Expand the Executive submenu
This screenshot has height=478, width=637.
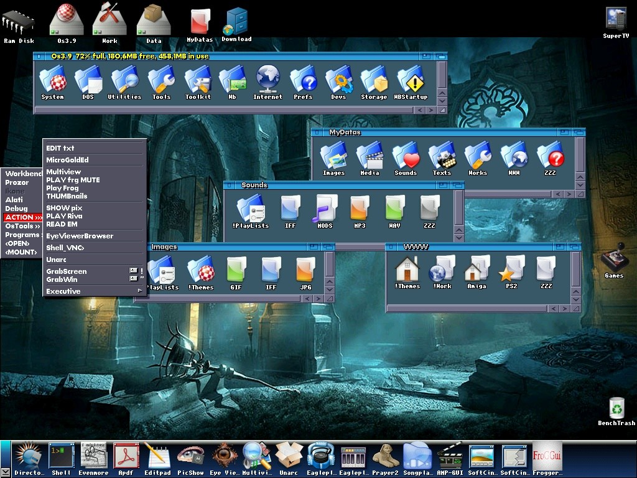(x=95, y=291)
